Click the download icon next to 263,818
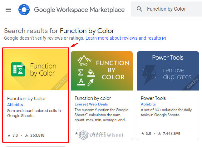Screen dimensions: 202x147 [27, 135]
